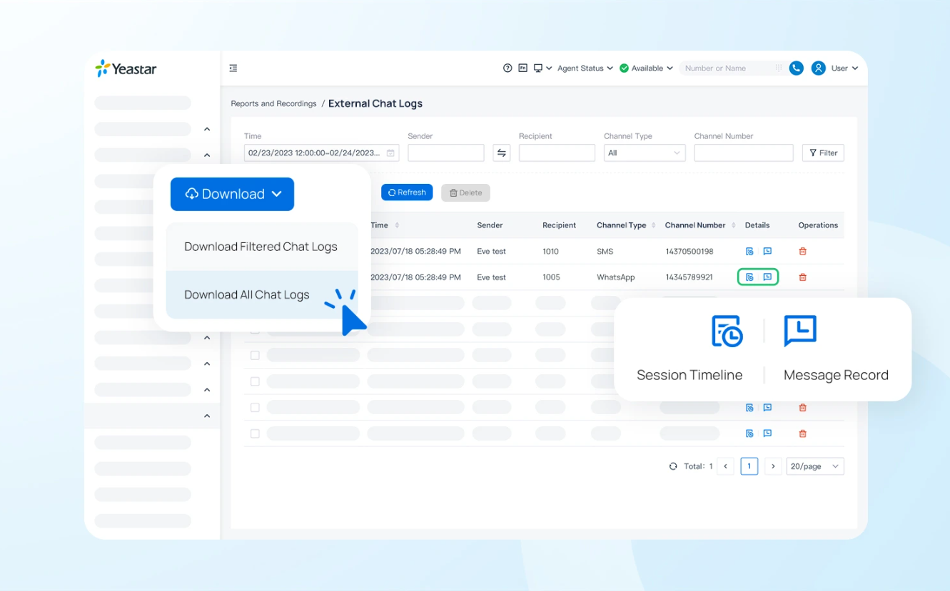Change the 20/page size dropdown

(815, 466)
